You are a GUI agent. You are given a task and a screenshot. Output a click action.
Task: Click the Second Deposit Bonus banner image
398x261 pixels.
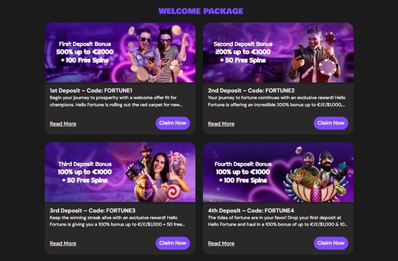click(x=278, y=53)
